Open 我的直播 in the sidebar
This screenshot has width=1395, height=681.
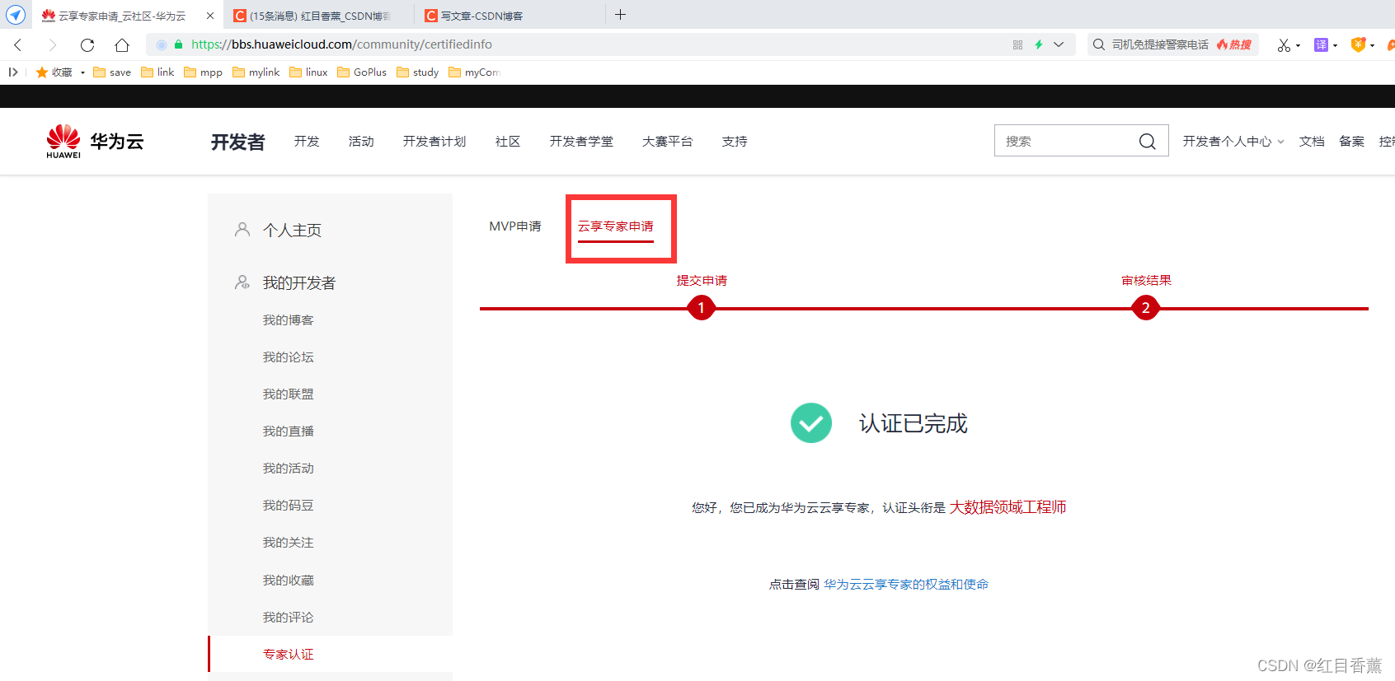point(289,431)
